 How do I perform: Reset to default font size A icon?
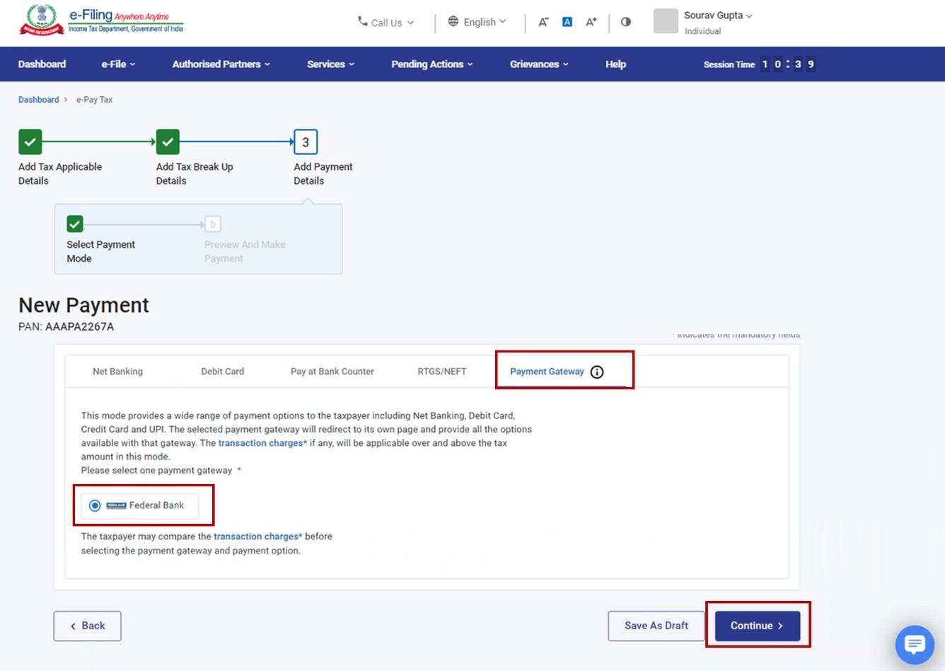[567, 22]
